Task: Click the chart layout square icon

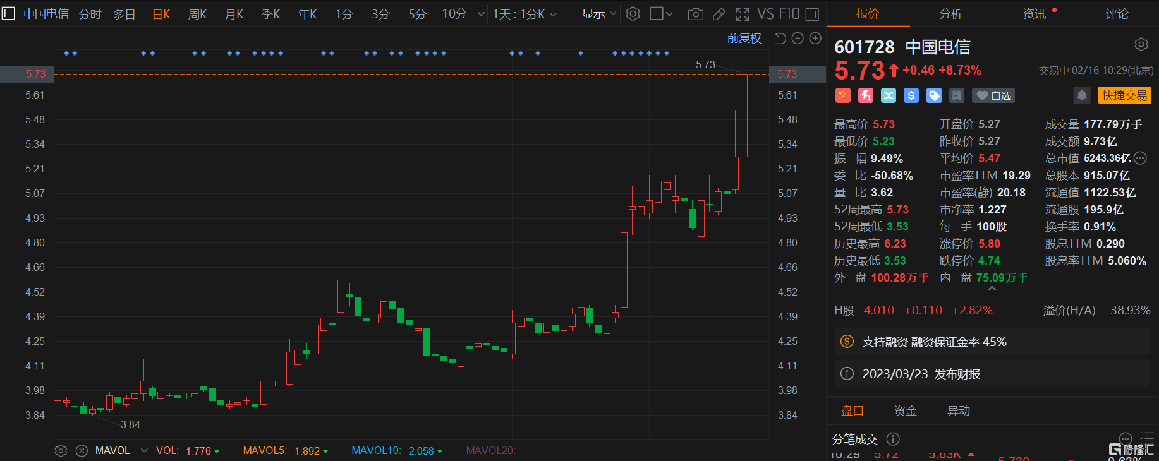Action: (657, 13)
